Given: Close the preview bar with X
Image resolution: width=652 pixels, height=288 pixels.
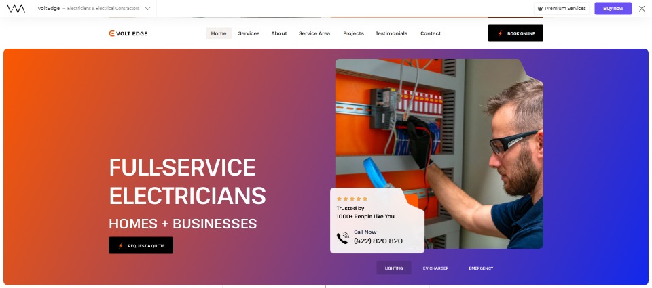Looking at the screenshot, I should coord(642,9).
